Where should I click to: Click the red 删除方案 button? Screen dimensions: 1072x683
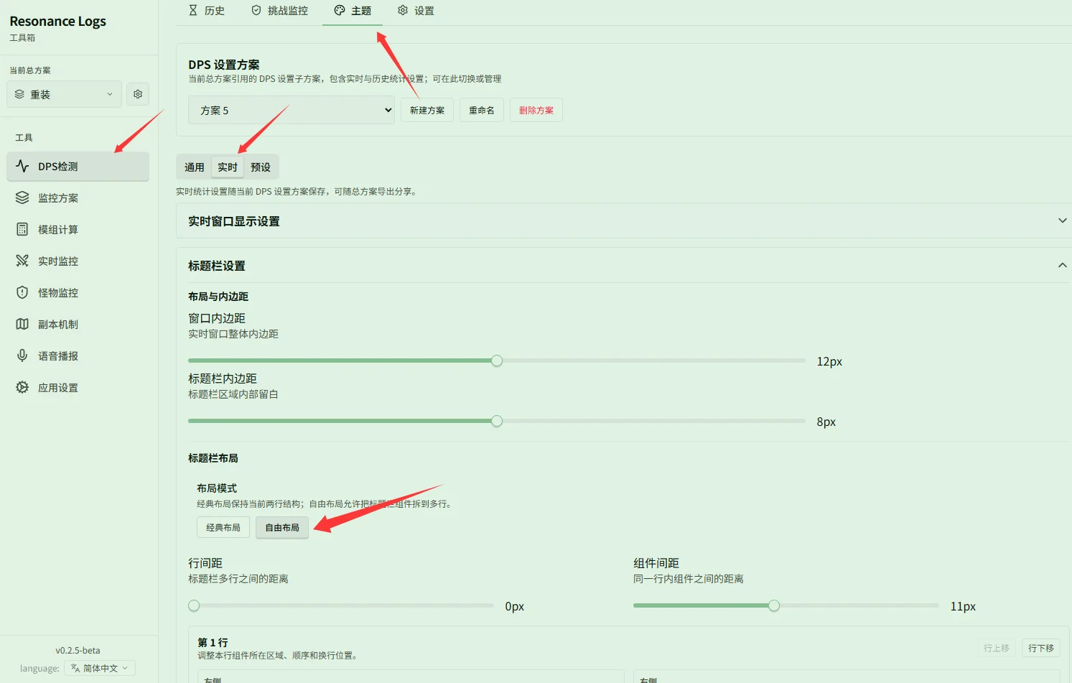pos(536,110)
